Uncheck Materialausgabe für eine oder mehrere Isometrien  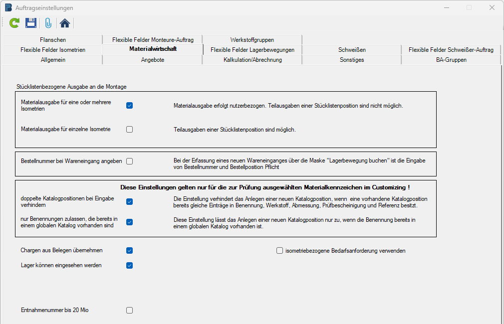pos(129,106)
